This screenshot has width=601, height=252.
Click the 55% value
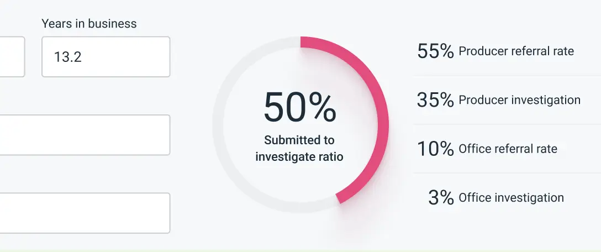click(x=435, y=51)
